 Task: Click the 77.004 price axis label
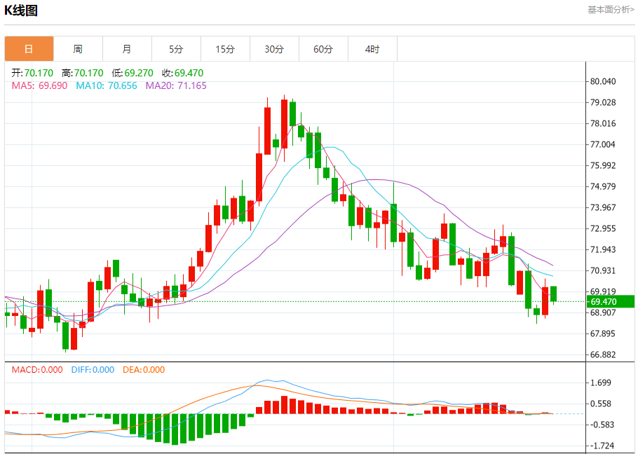[x=603, y=144]
